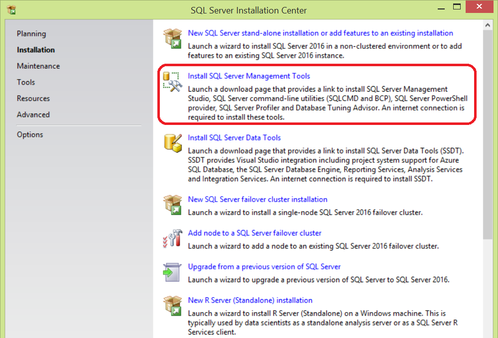
Task: Close the SQL Server Installation Center window
Action: [x=479, y=6]
